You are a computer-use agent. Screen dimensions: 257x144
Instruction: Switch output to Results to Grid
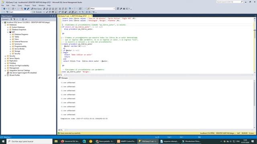[73, 12]
